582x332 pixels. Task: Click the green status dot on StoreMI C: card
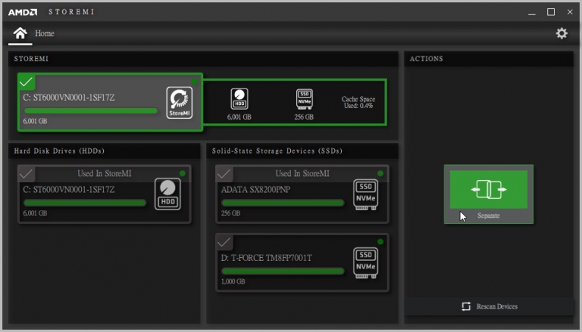(x=195, y=82)
